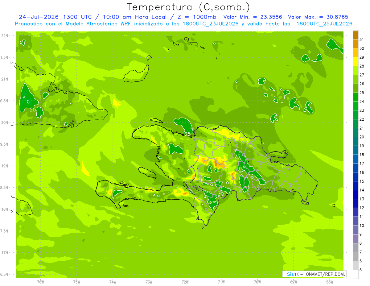
Task: Click legend value "21"
Action: pos(362,128)
